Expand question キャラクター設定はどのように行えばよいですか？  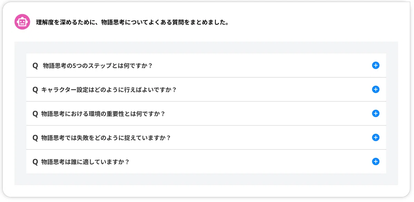click(206, 89)
